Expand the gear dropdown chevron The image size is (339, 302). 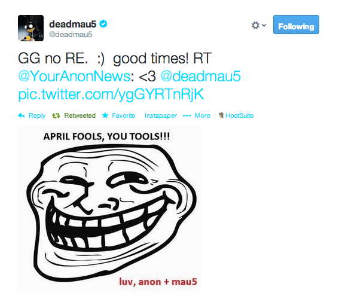[264, 25]
